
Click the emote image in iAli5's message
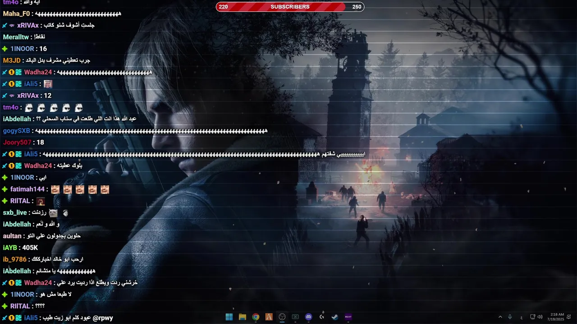[48, 84]
